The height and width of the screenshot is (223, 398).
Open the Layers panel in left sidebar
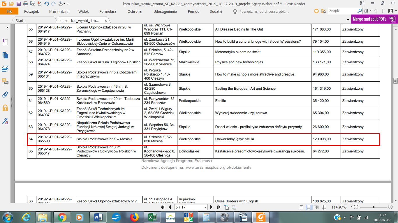[x=5, y=69]
